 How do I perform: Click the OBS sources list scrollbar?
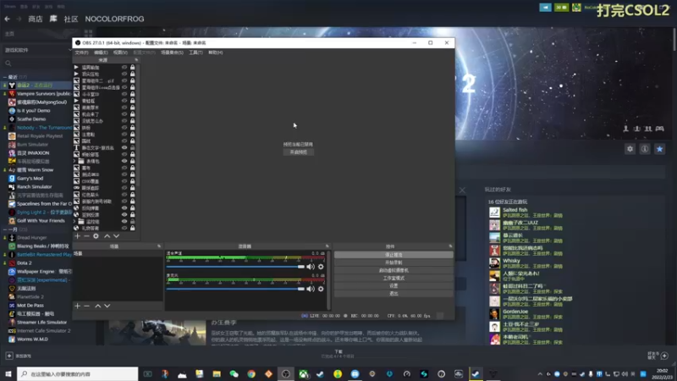click(x=138, y=125)
